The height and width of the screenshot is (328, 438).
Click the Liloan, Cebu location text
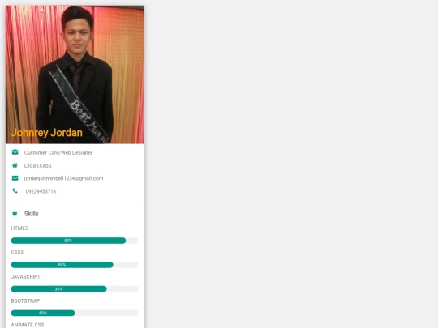38,166
